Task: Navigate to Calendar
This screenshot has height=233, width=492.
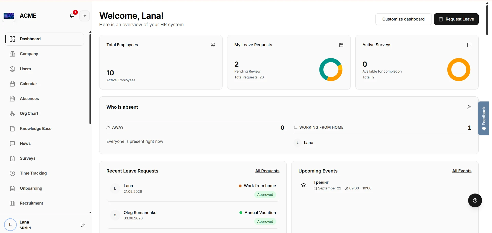Action: click(45, 84)
